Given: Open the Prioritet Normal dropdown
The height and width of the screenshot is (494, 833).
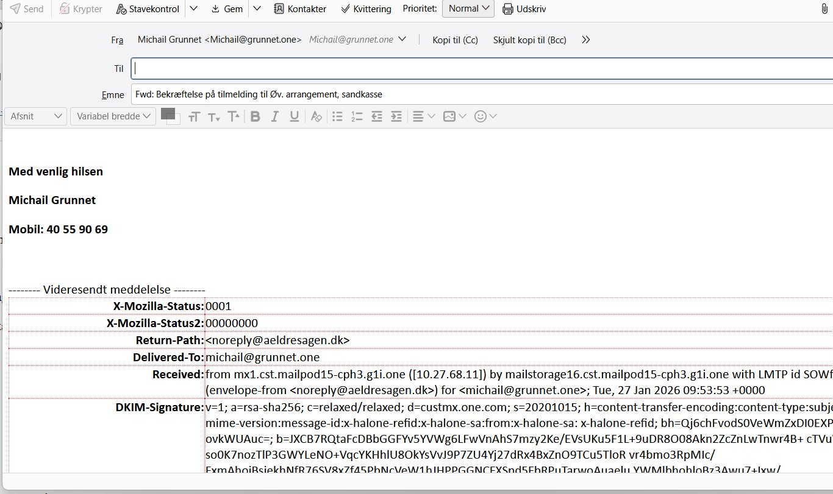Looking at the screenshot, I should coord(468,9).
